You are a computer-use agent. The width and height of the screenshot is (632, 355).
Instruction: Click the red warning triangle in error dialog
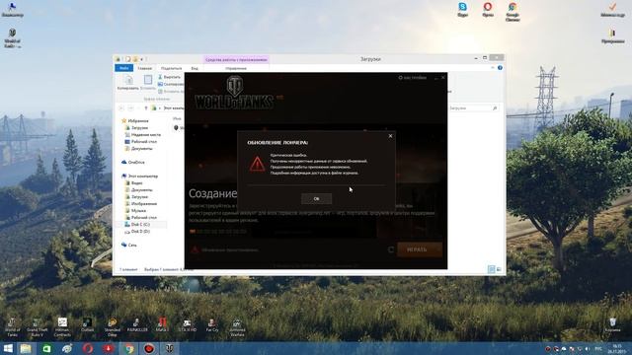coord(257,164)
